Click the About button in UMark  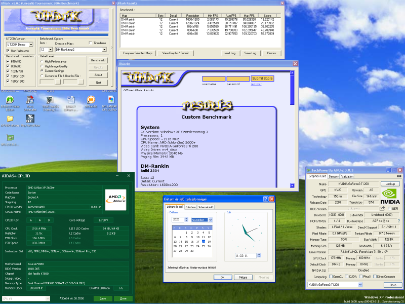pos(98,75)
